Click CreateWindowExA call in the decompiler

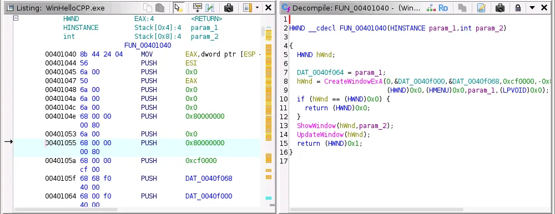[354, 81]
